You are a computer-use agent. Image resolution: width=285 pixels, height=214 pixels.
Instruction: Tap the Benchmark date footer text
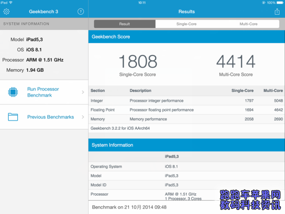129,207
